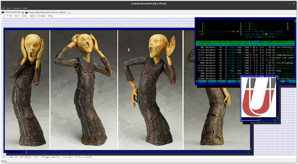Click close box of U++.png window
This screenshot has width=298, height=164.
tap(244, 76)
